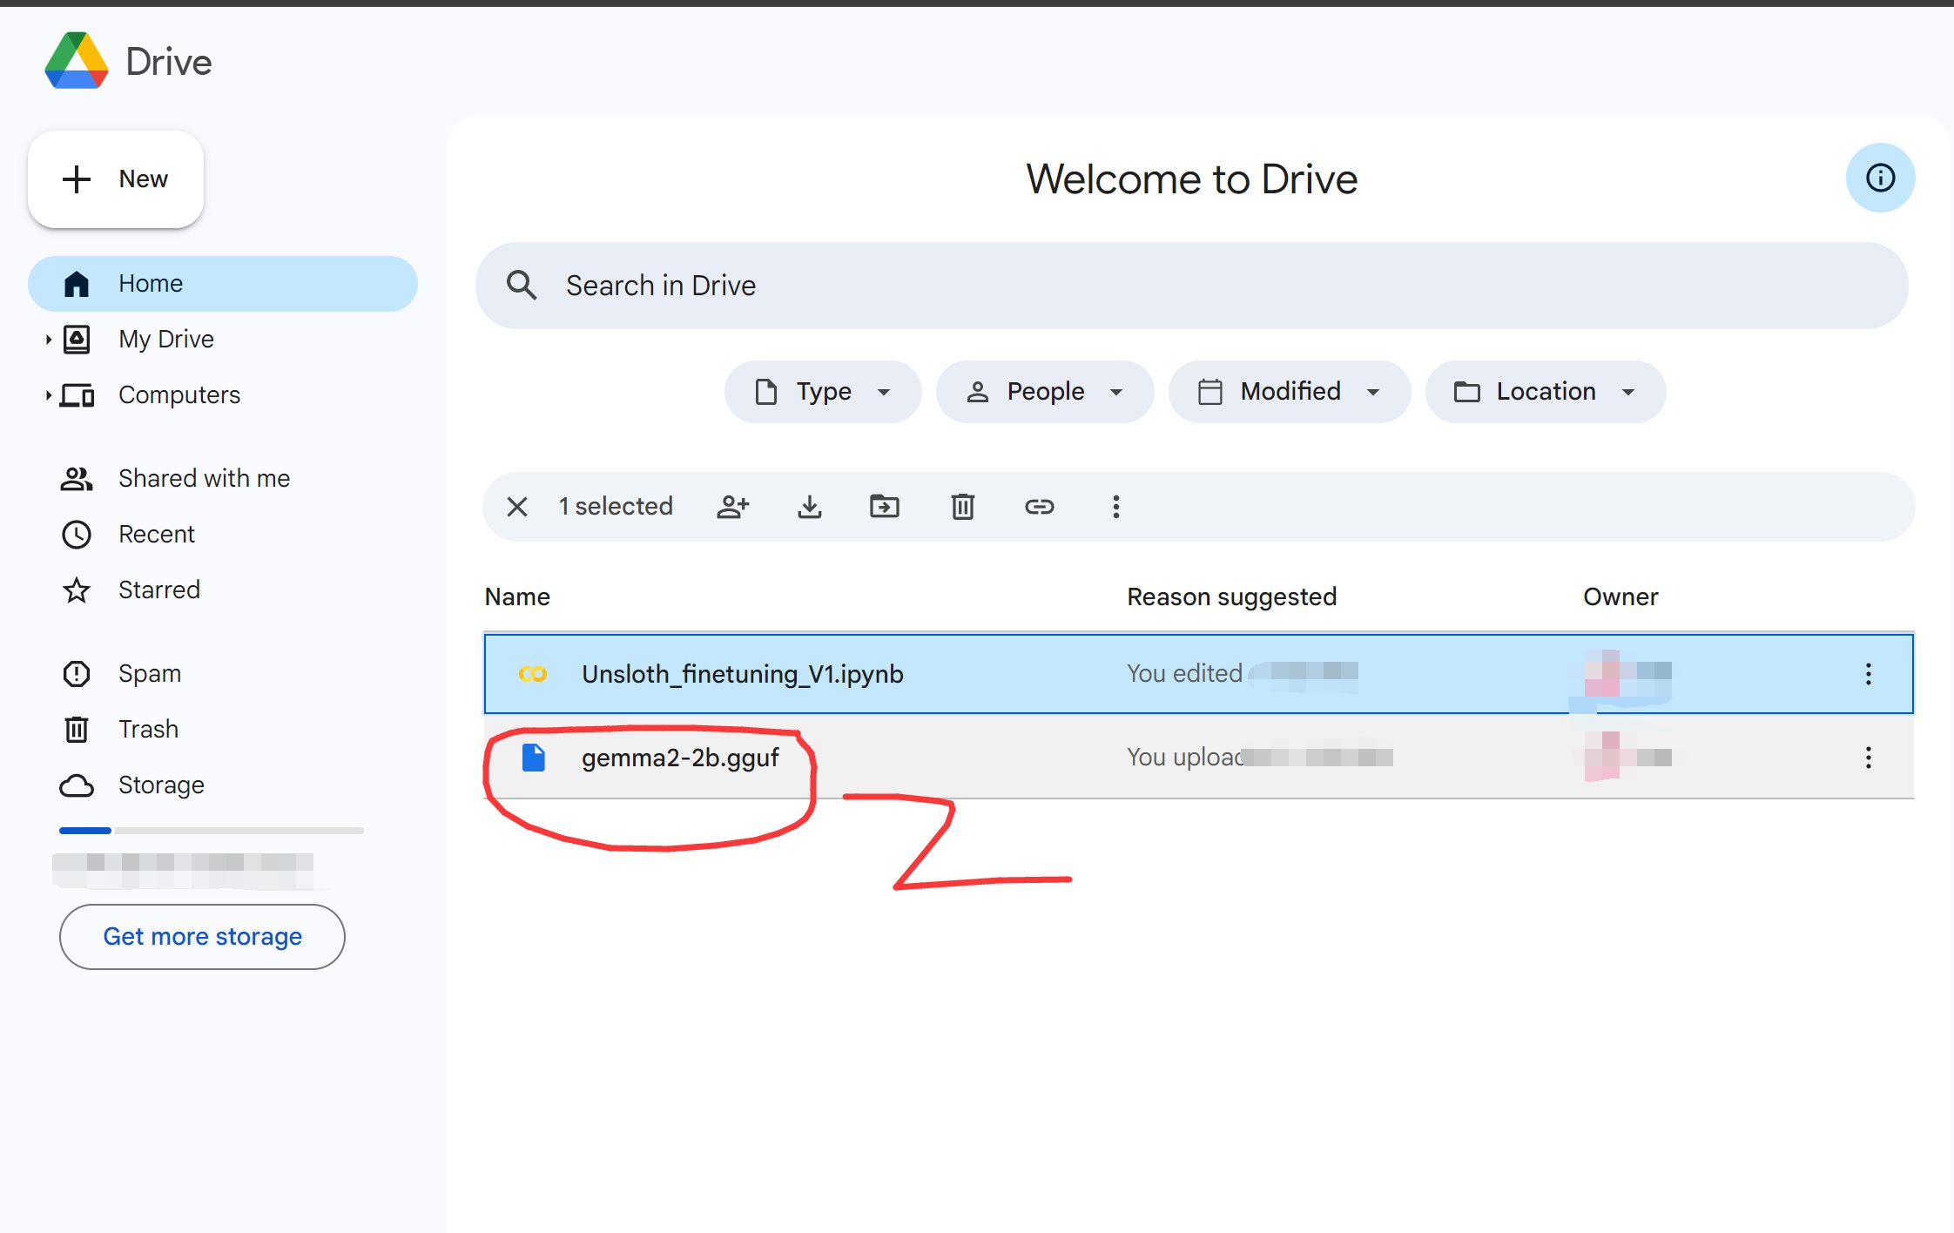Click the New button
The height and width of the screenshot is (1233, 1954).
pyautogui.click(x=116, y=179)
